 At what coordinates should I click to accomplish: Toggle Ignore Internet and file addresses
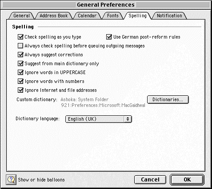click(x=20, y=90)
